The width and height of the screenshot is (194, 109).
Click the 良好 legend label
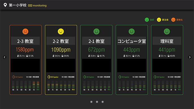(152, 20)
